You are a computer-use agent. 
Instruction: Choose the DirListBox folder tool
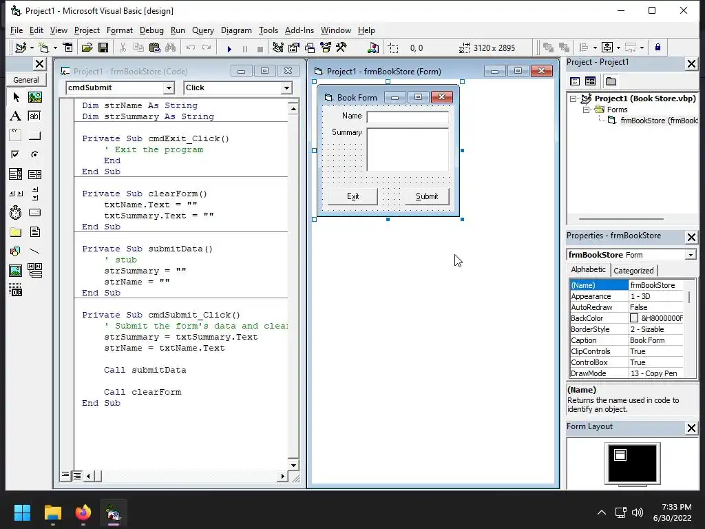point(16,232)
